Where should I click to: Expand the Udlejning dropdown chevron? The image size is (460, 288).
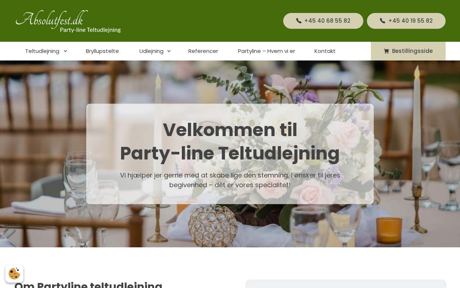tap(169, 51)
